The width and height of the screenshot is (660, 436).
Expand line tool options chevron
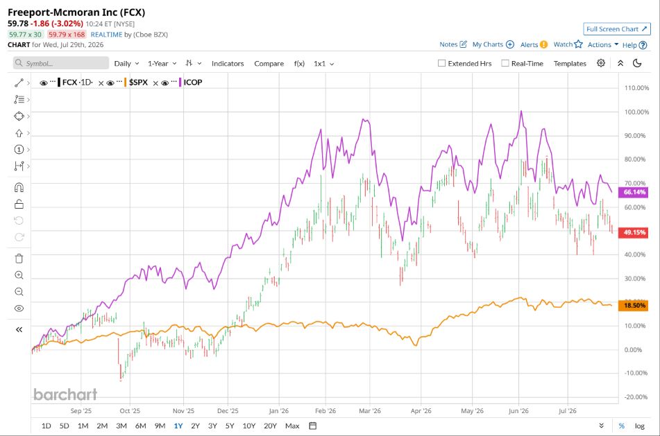(28, 83)
